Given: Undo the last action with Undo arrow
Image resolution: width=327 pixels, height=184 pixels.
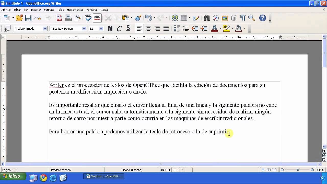Looking at the screenshot, I should coord(148,18).
